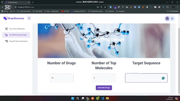The height and width of the screenshot is (101, 180).
Task: Open the Dependency bookmark folder
Action: [96, 11]
